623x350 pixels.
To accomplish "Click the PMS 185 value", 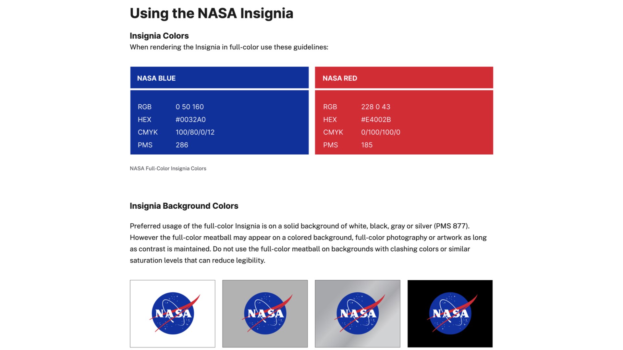I will pos(367,145).
